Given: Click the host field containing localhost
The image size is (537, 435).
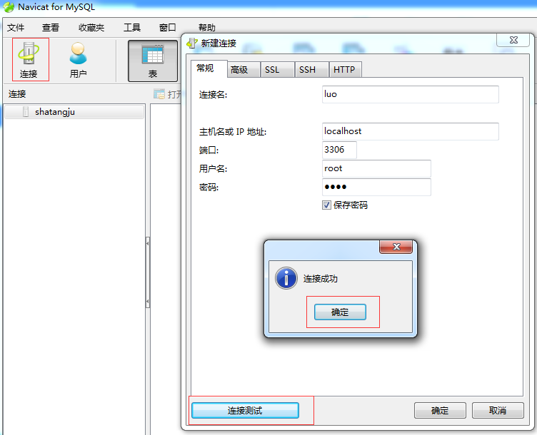Looking at the screenshot, I should [411, 131].
